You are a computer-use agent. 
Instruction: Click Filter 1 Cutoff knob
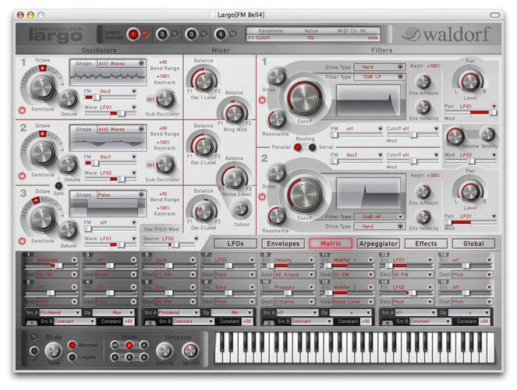click(305, 98)
